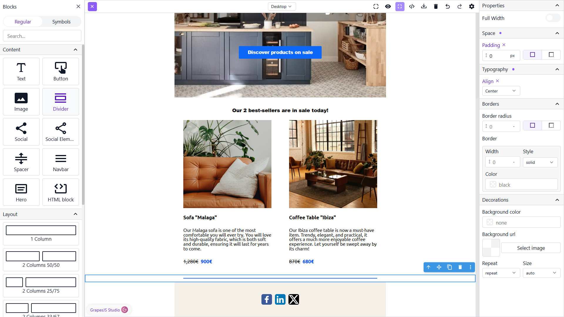The height and width of the screenshot is (317, 564).
Task: Click Discover products on sale button
Action: 280,52
